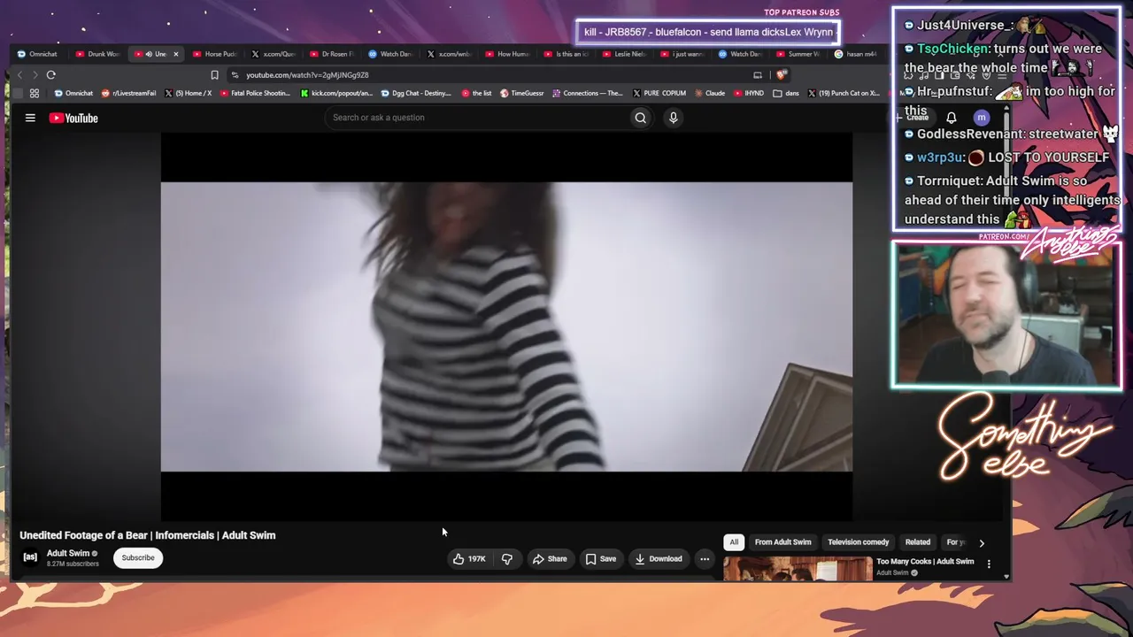Select the All filter chip
The image size is (1133, 637).
click(x=734, y=542)
